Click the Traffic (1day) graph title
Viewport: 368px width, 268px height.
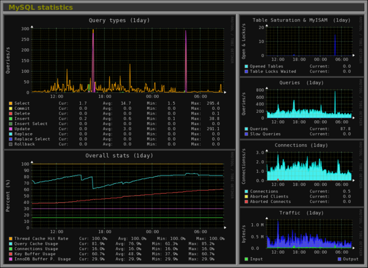[301, 213]
